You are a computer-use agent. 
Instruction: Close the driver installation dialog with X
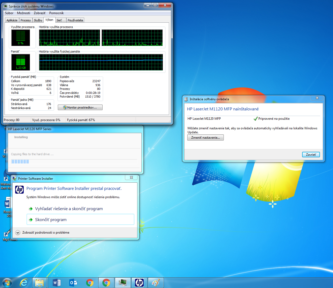(317, 98)
